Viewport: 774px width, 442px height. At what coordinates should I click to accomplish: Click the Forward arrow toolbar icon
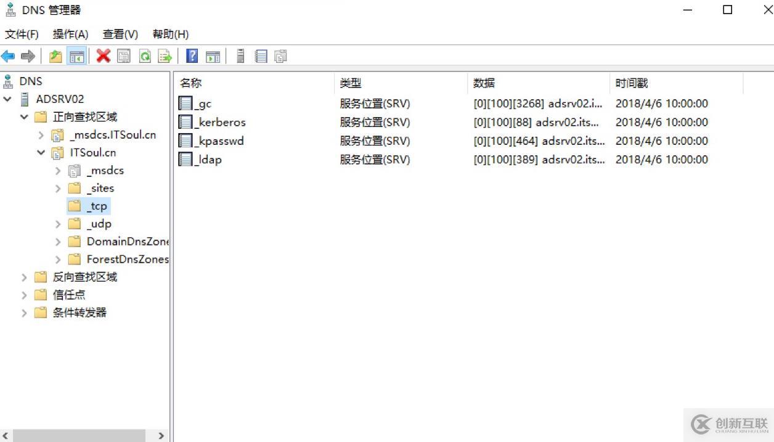click(x=28, y=57)
